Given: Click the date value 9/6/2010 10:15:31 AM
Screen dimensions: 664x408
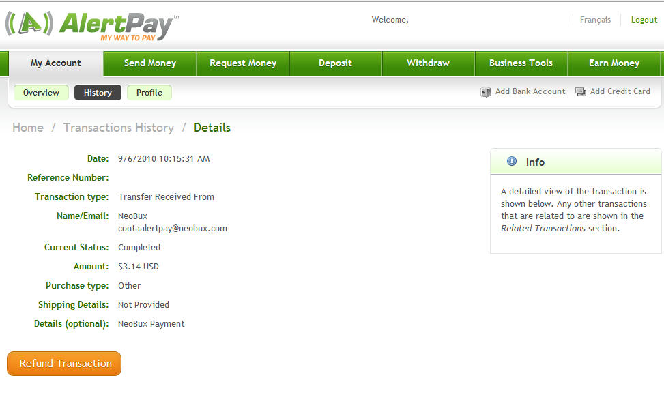Looking at the screenshot, I should pos(164,159).
